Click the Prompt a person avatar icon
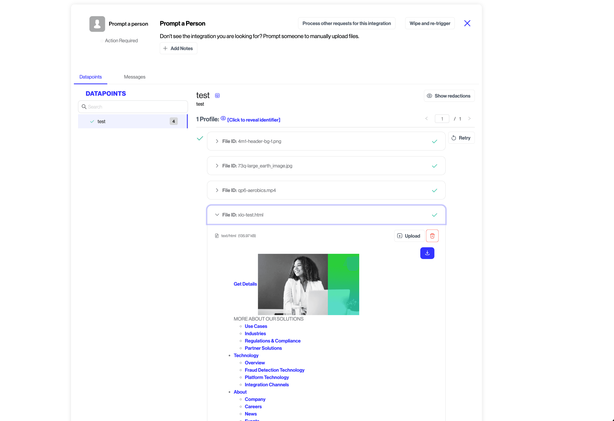Screen dimensions: 614x421 (x=97, y=24)
